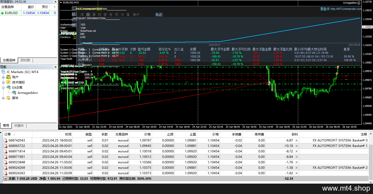Screen dimensions: 373x194
Task: Collapse the statistics panel with minus button
Action: tap(74, 8)
